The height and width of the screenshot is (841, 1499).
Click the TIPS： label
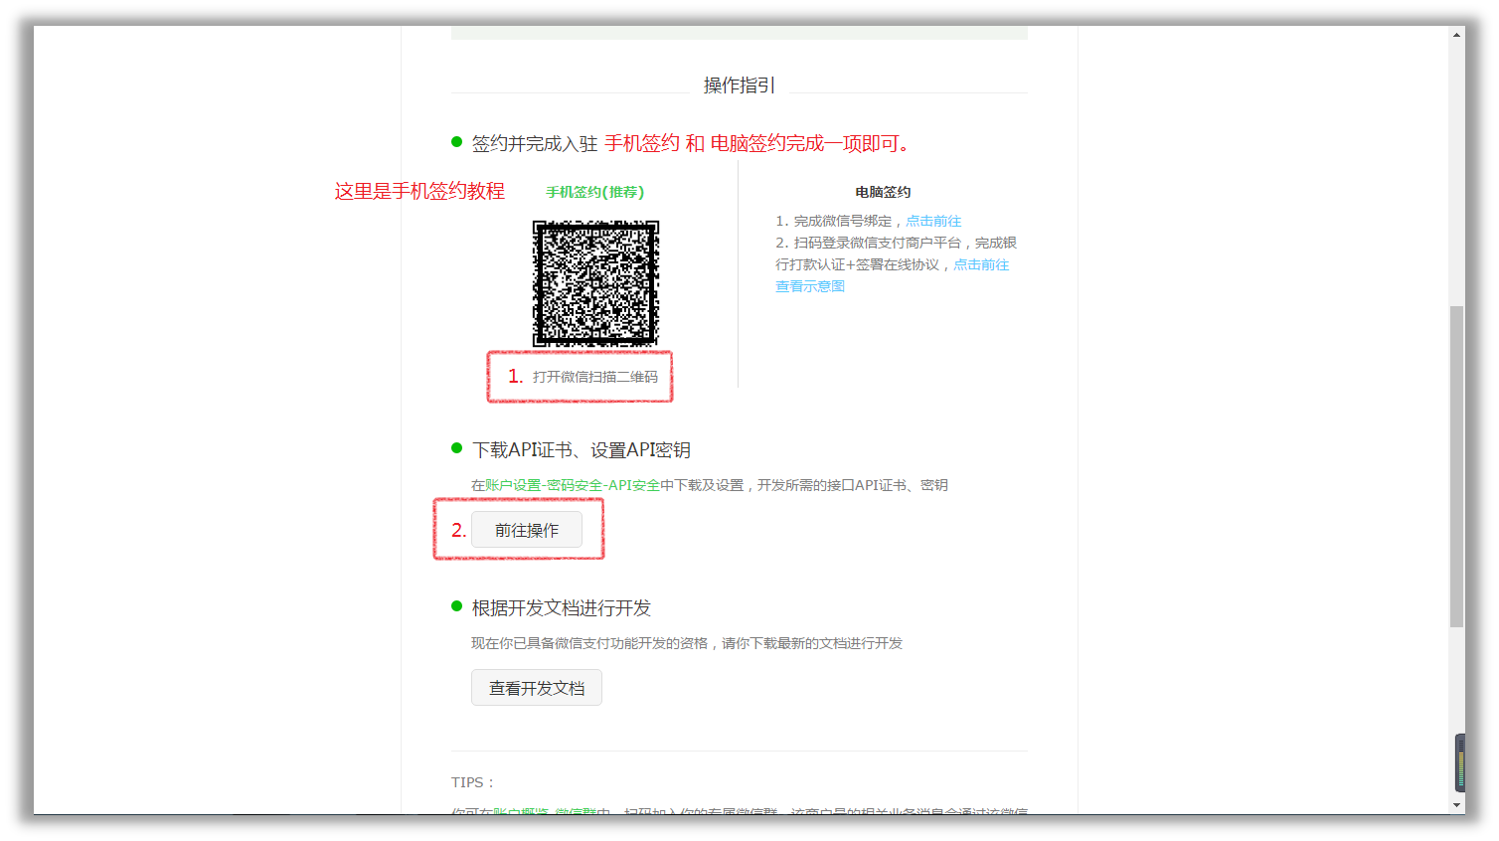(473, 782)
